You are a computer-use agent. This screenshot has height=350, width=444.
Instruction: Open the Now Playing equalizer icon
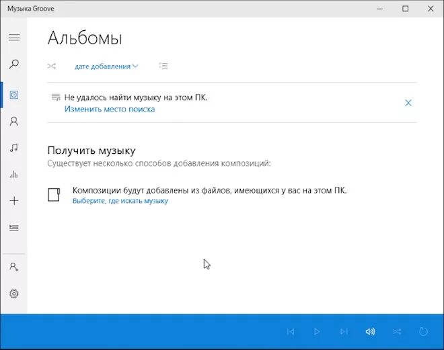point(14,174)
